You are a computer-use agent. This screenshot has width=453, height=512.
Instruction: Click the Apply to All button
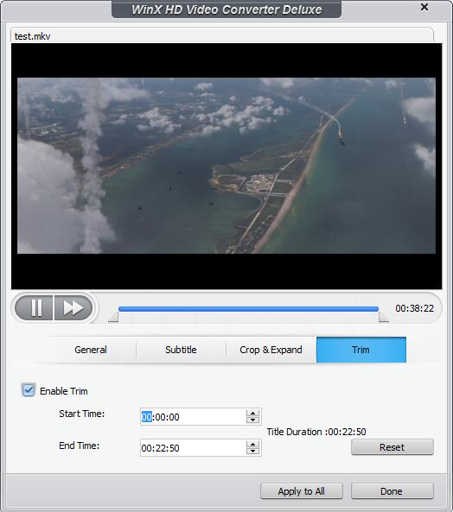tap(302, 491)
